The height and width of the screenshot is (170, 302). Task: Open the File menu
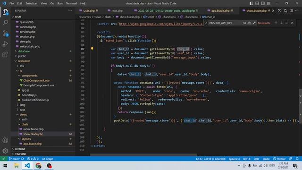(11, 3)
